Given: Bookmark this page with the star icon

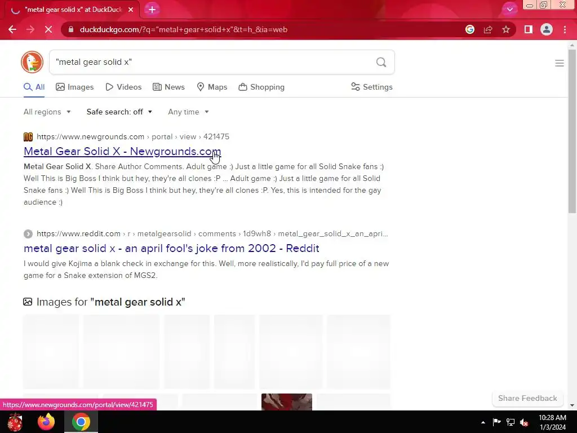Looking at the screenshot, I should tap(506, 29).
